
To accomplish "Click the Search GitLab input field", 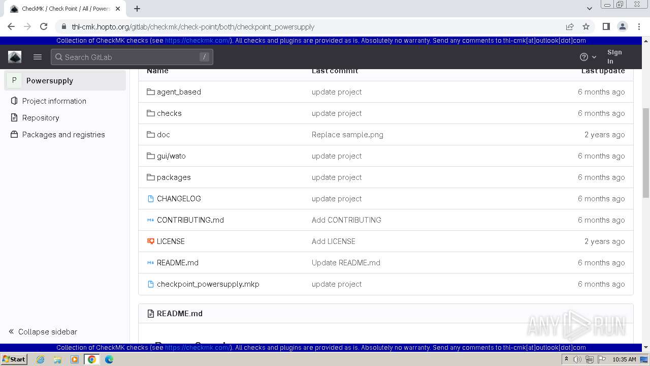I will pyautogui.click(x=132, y=57).
